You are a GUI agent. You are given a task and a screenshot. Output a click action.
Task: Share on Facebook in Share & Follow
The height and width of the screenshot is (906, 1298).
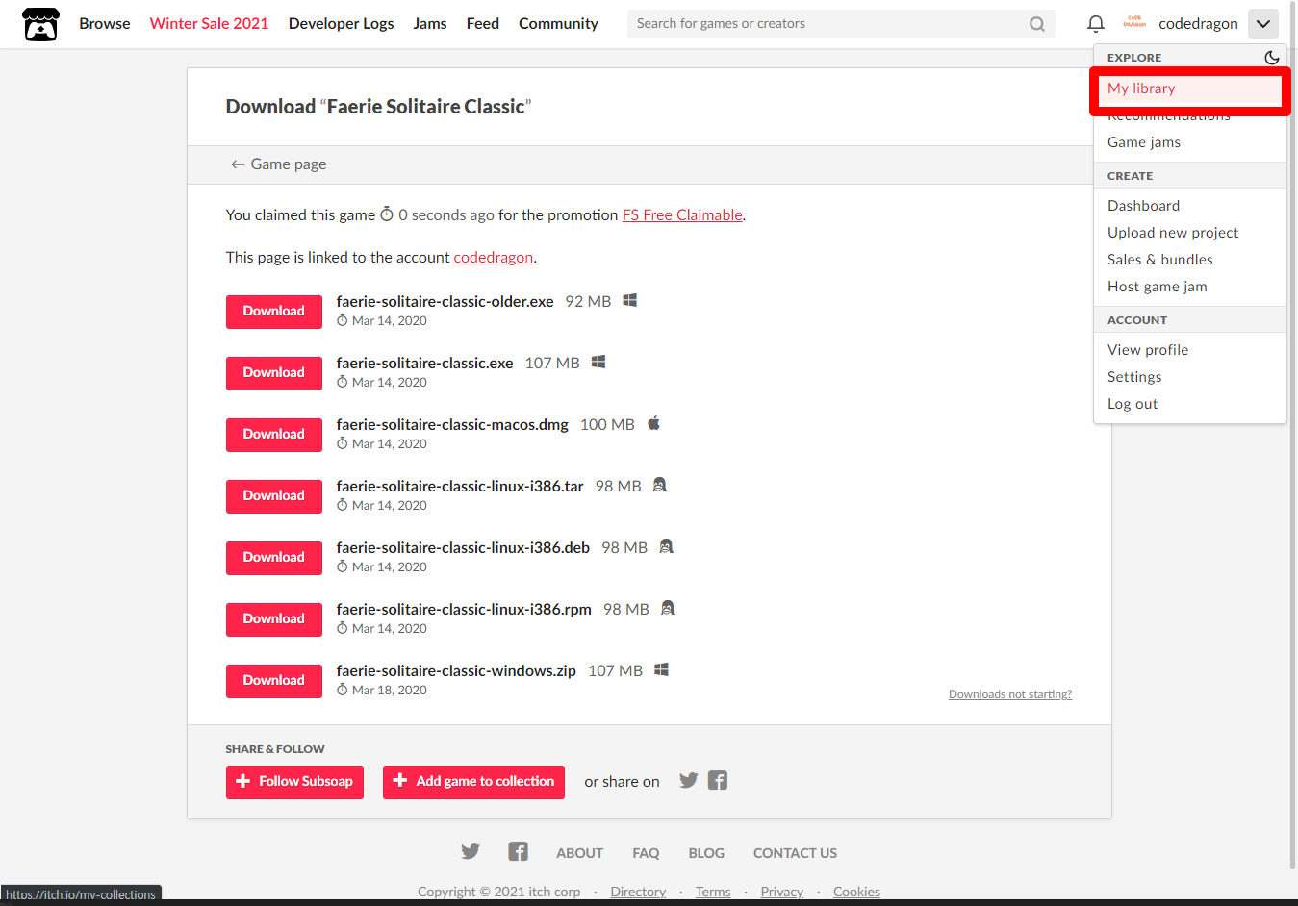tap(718, 780)
